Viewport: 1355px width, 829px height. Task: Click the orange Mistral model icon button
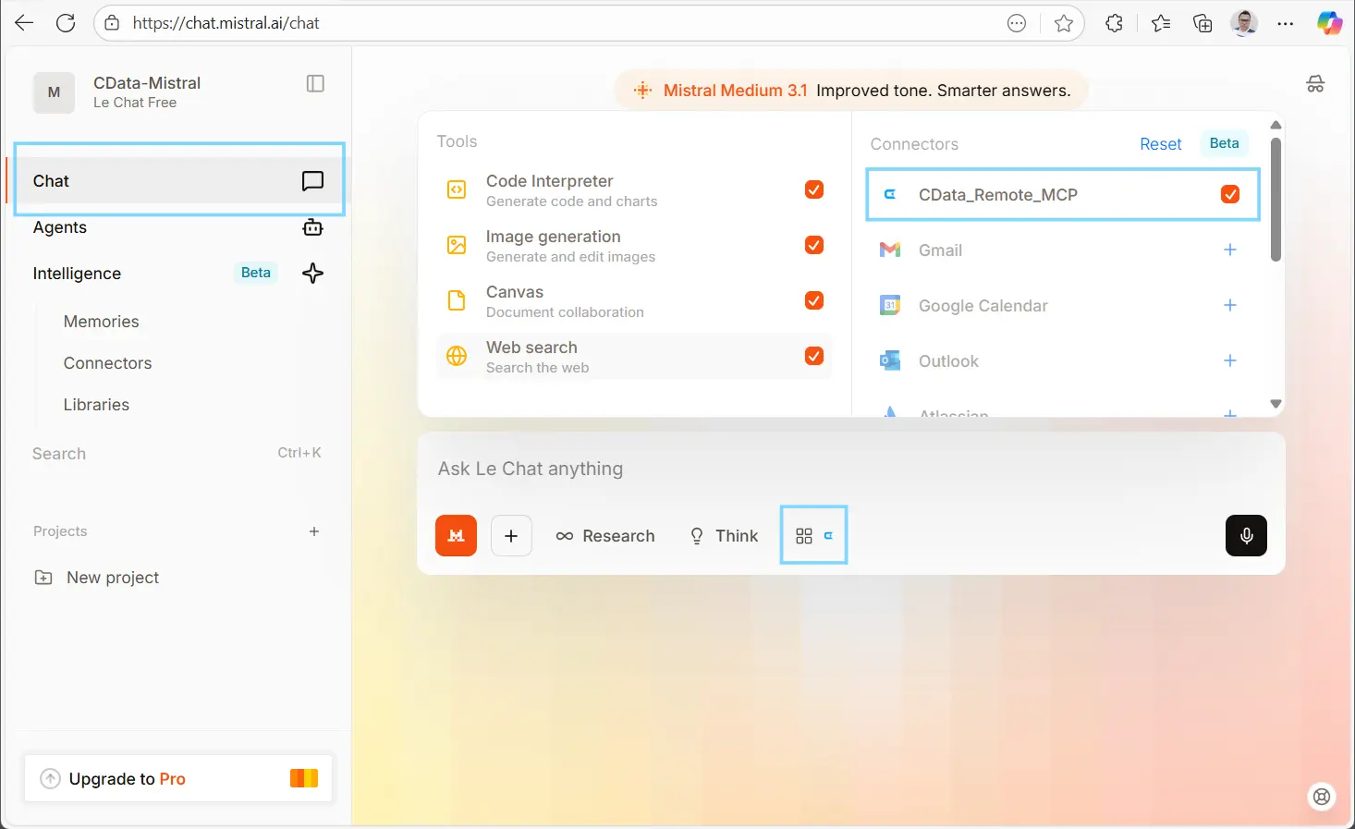pos(456,536)
